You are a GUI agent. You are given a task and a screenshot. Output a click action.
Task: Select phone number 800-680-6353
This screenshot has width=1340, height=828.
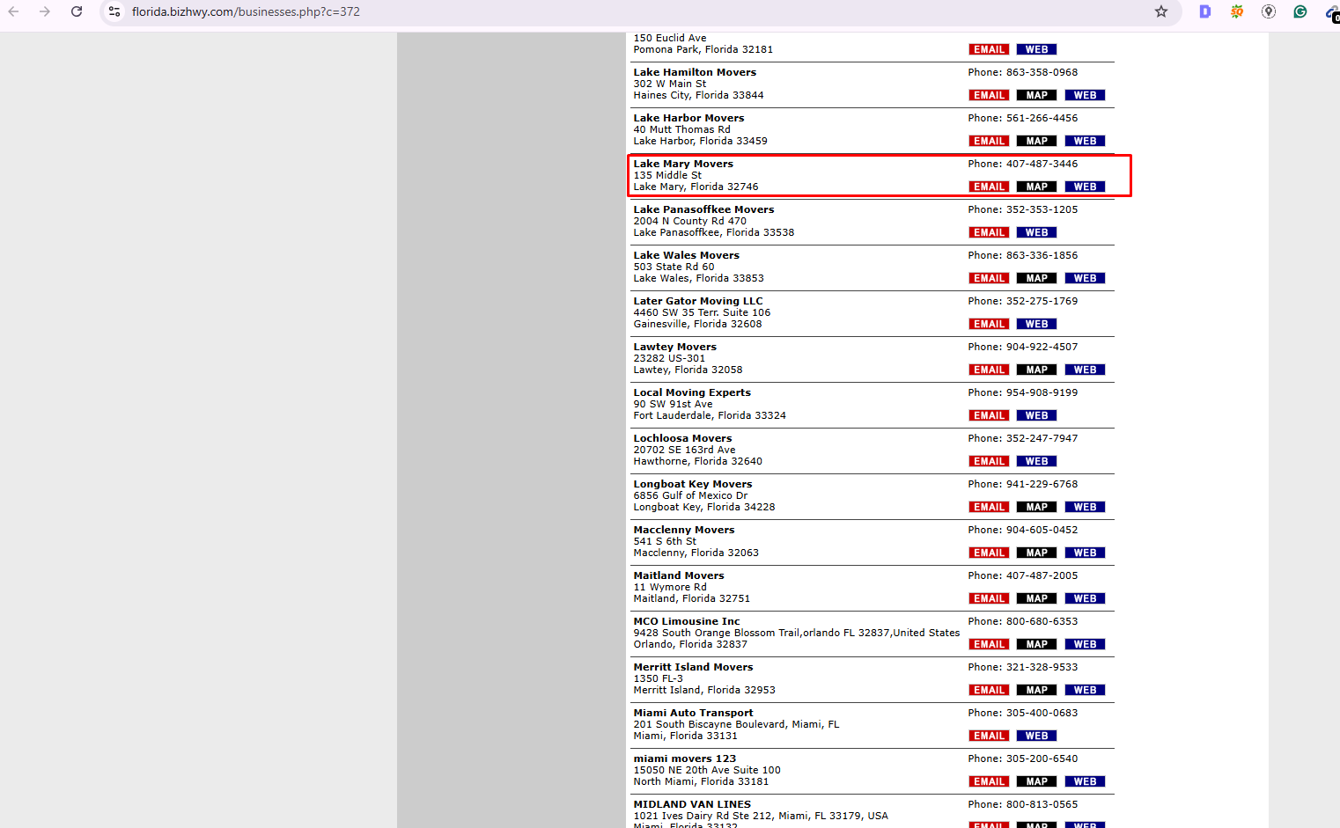coord(1042,621)
